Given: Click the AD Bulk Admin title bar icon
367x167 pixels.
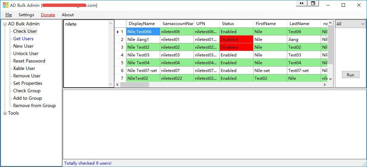Looking at the screenshot, I should (x=6, y=5).
